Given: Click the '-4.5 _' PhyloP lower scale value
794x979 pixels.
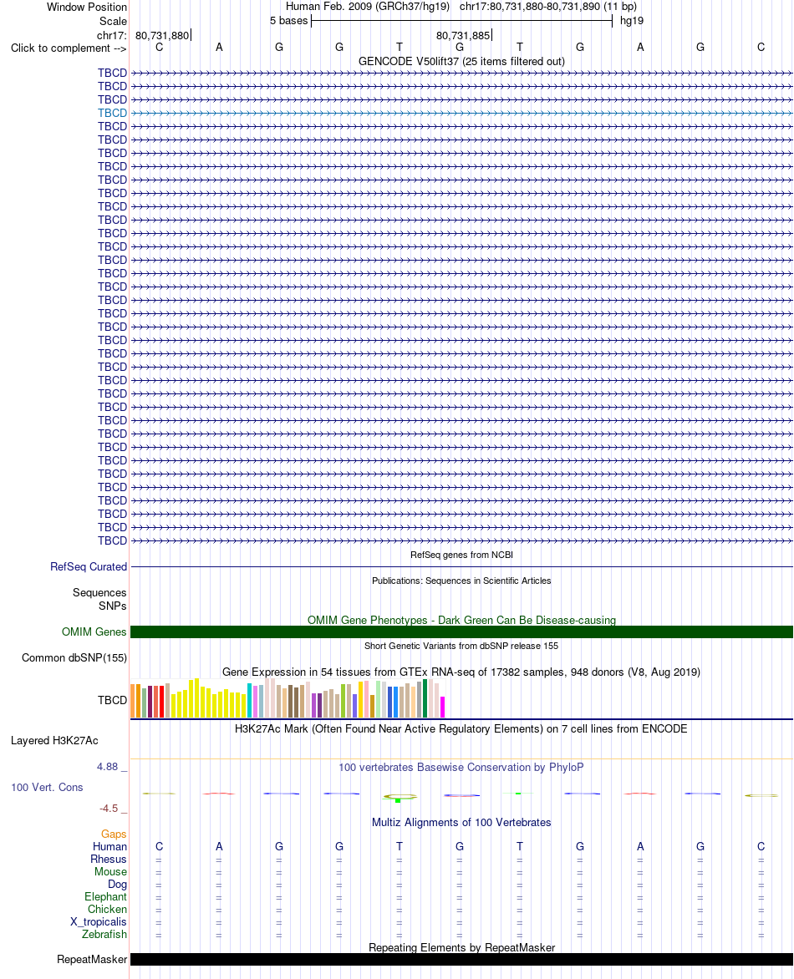Looking at the screenshot, I should point(113,809).
